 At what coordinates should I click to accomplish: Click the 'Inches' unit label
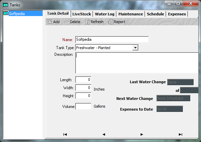click(x=99, y=89)
